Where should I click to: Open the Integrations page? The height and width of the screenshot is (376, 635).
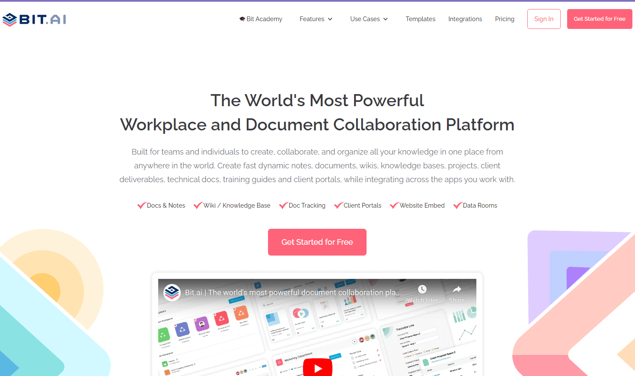pos(465,19)
